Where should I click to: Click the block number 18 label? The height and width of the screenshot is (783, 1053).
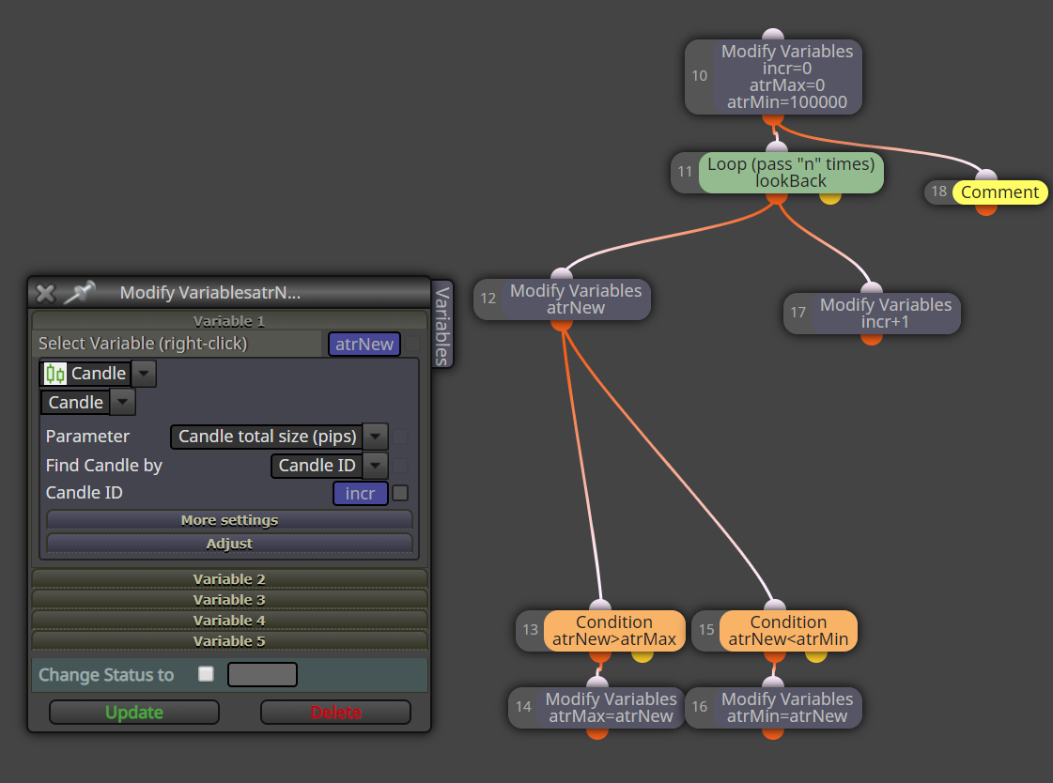[x=938, y=192]
